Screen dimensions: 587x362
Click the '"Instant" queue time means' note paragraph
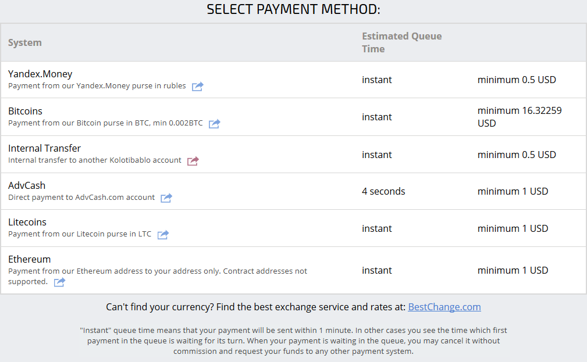point(293,341)
